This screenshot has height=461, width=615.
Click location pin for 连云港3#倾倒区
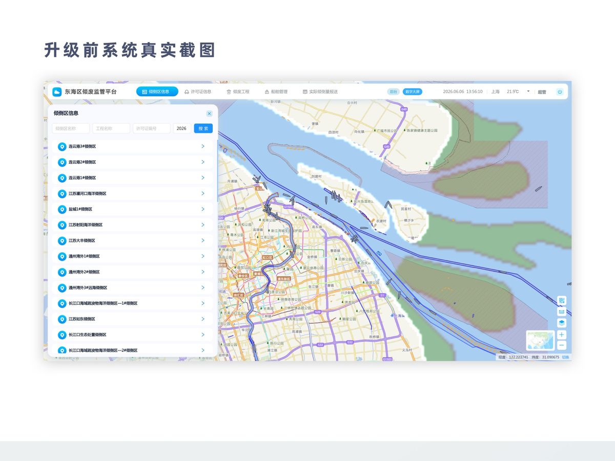pos(62,146)
